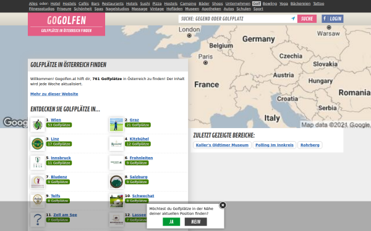Viewport: 371px width, 231px height.
Task: Select the Golf category in top menu
Action: [256, 4]
